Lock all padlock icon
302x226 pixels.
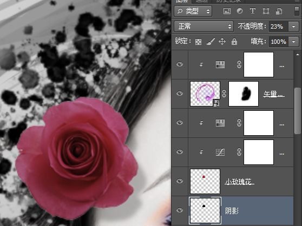point(234,42)
